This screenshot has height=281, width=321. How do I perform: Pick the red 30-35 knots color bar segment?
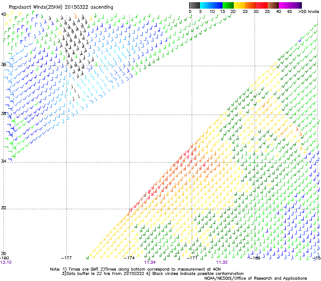coord(262,5)
